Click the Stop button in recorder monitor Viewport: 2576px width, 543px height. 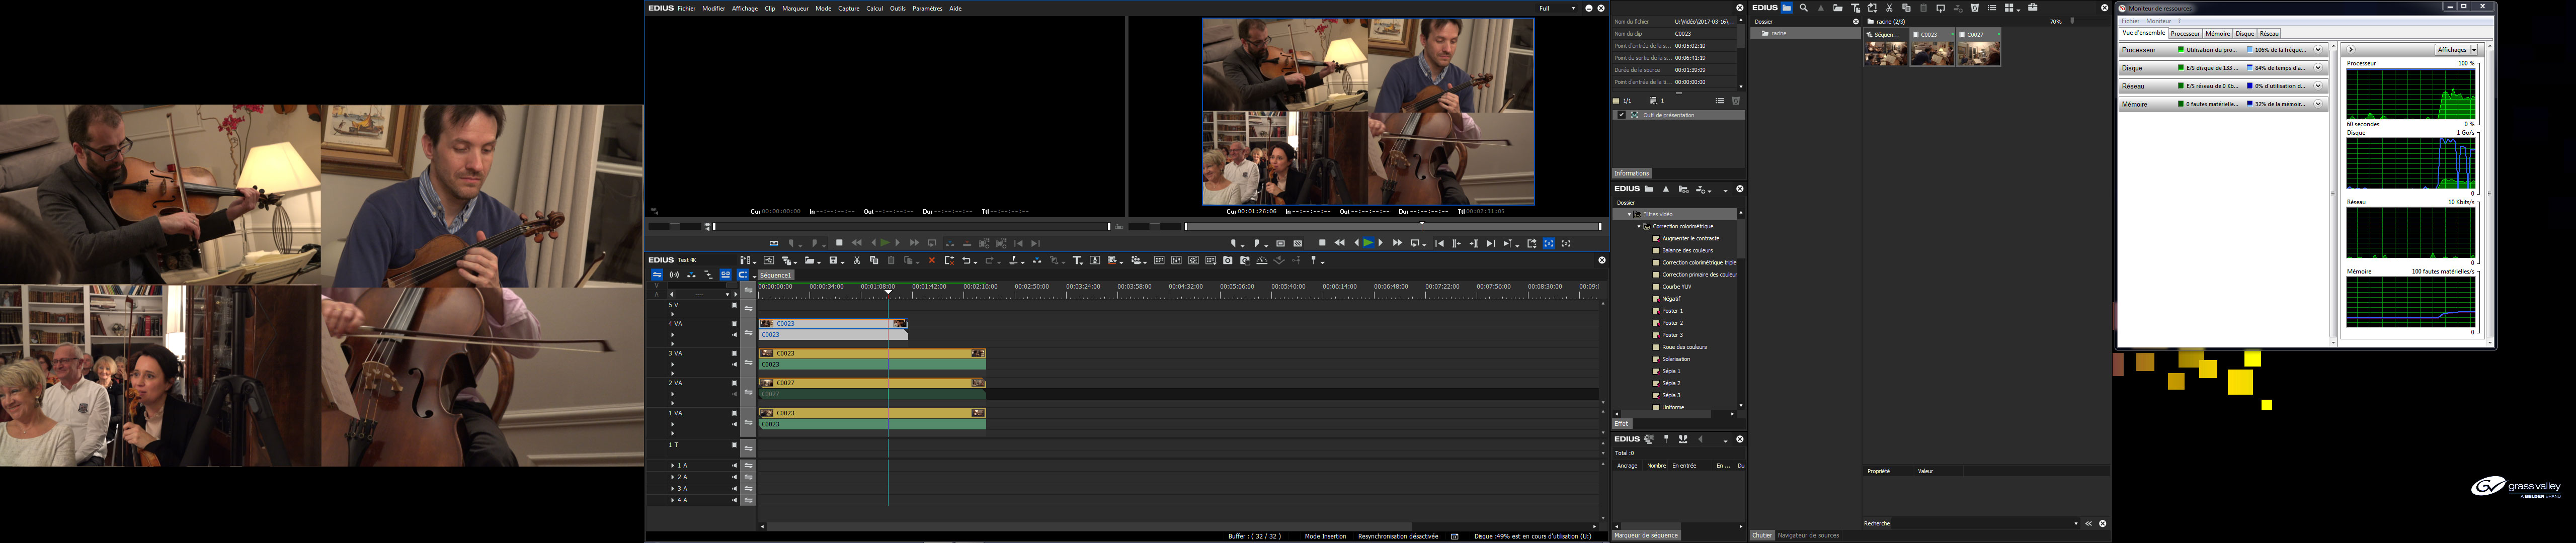tap(1322, 243)
